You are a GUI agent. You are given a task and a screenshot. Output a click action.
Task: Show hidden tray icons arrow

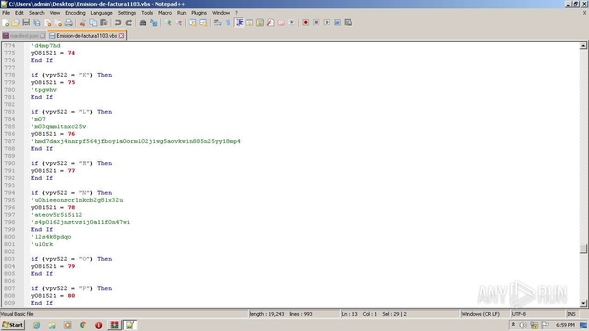pyautogui.click(x=513, y=325)
